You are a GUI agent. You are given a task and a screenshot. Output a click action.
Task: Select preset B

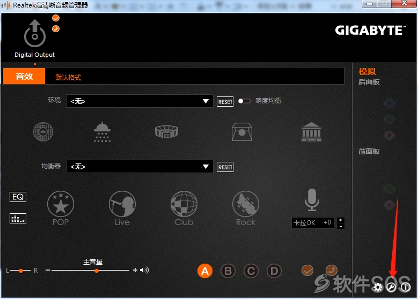click(228, 271)
